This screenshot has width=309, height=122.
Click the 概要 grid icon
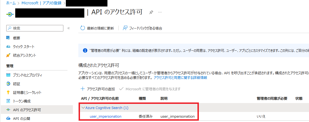[x=8, y=38]
